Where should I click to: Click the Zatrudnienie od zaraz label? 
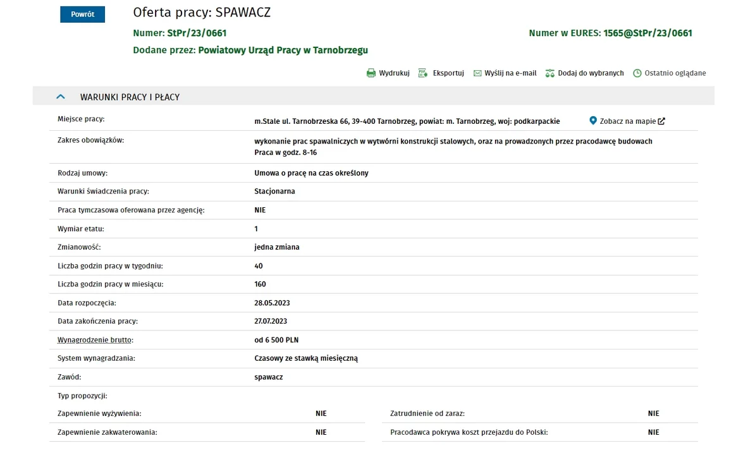coord(427,413)
